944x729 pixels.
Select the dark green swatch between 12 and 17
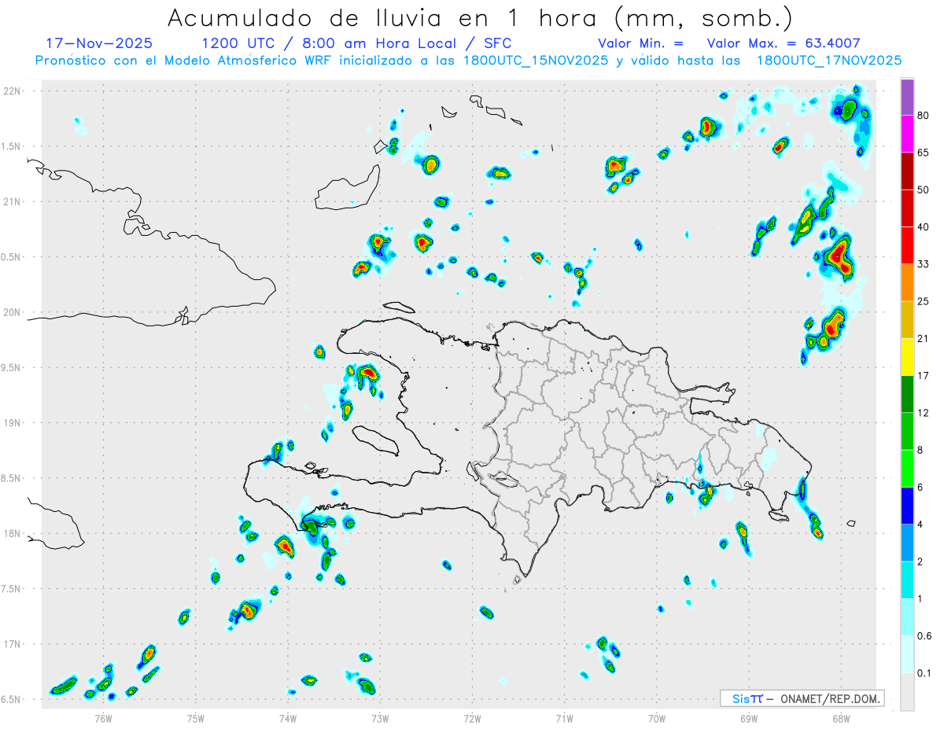tap(907, 393)
